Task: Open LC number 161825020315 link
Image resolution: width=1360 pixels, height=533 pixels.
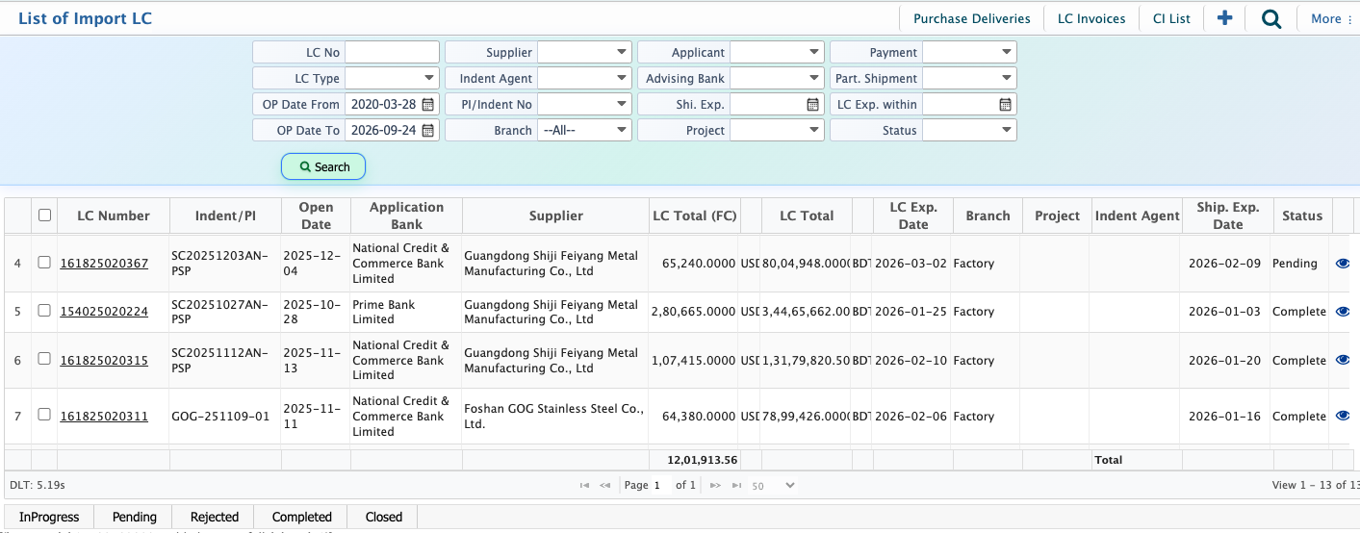Action: (x=104, y=360)
